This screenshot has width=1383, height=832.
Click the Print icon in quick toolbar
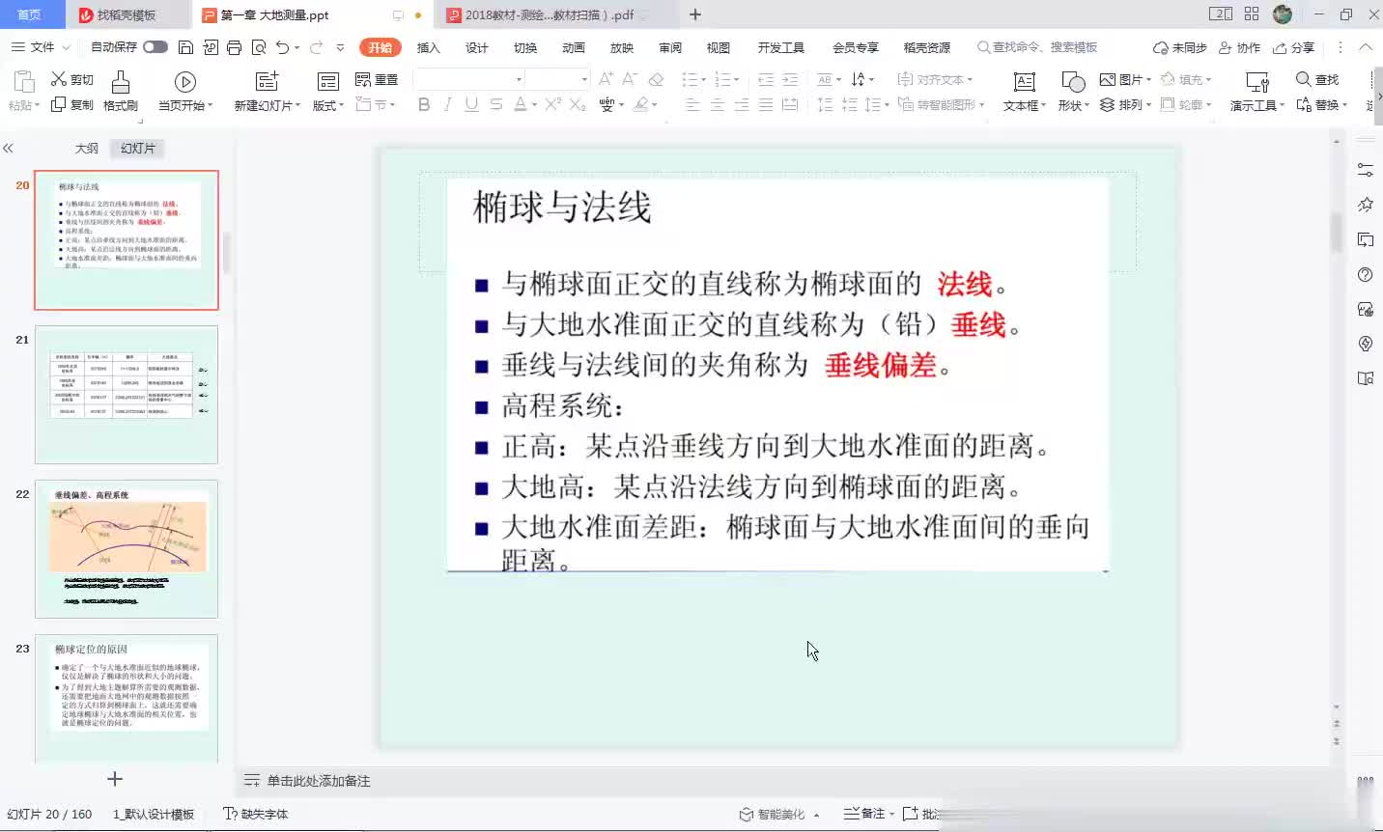[x=234, y=47]
